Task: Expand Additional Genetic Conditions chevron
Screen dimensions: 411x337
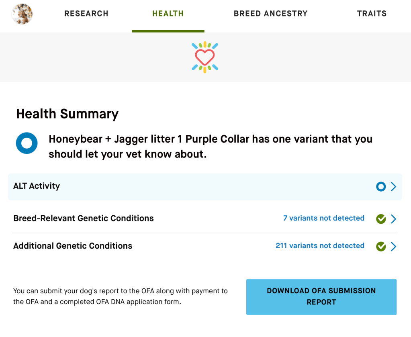Action: click(x=394, y=246)
